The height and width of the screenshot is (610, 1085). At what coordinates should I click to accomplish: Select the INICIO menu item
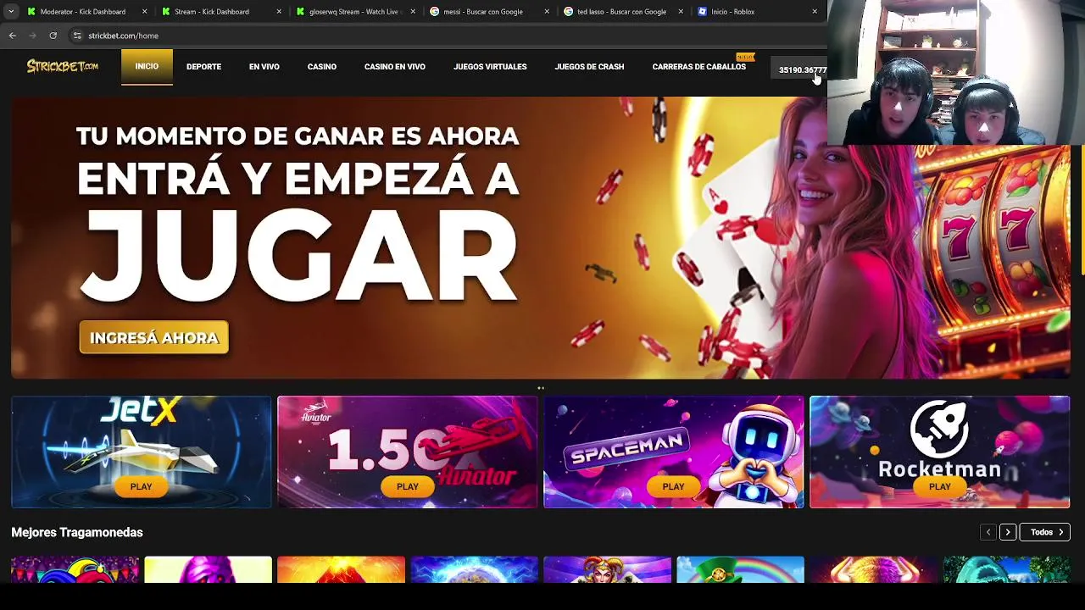point(147,66)
